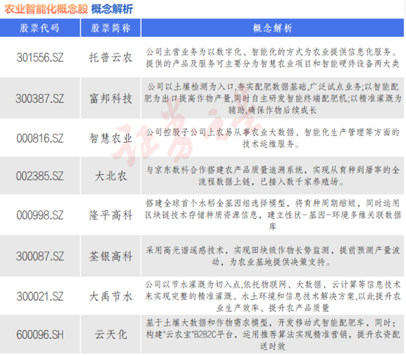Click the description cell for 托普云农
The image size is (406, 355).
(272, 58)
